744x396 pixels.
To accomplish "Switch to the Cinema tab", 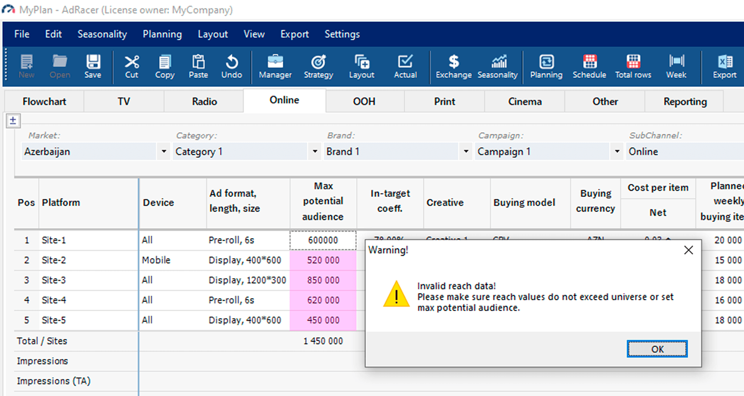I will pos(525,102).
